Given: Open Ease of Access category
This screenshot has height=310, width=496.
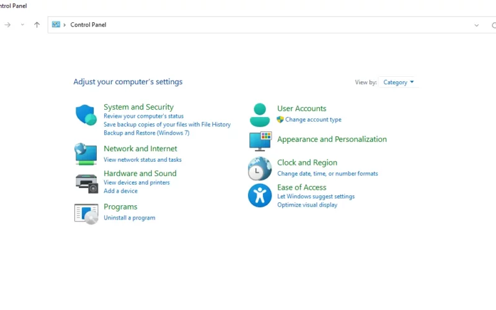Looking at the screenshot, I should pyautogui.click(x=302, y=187).
